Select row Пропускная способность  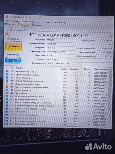point(57,75)
